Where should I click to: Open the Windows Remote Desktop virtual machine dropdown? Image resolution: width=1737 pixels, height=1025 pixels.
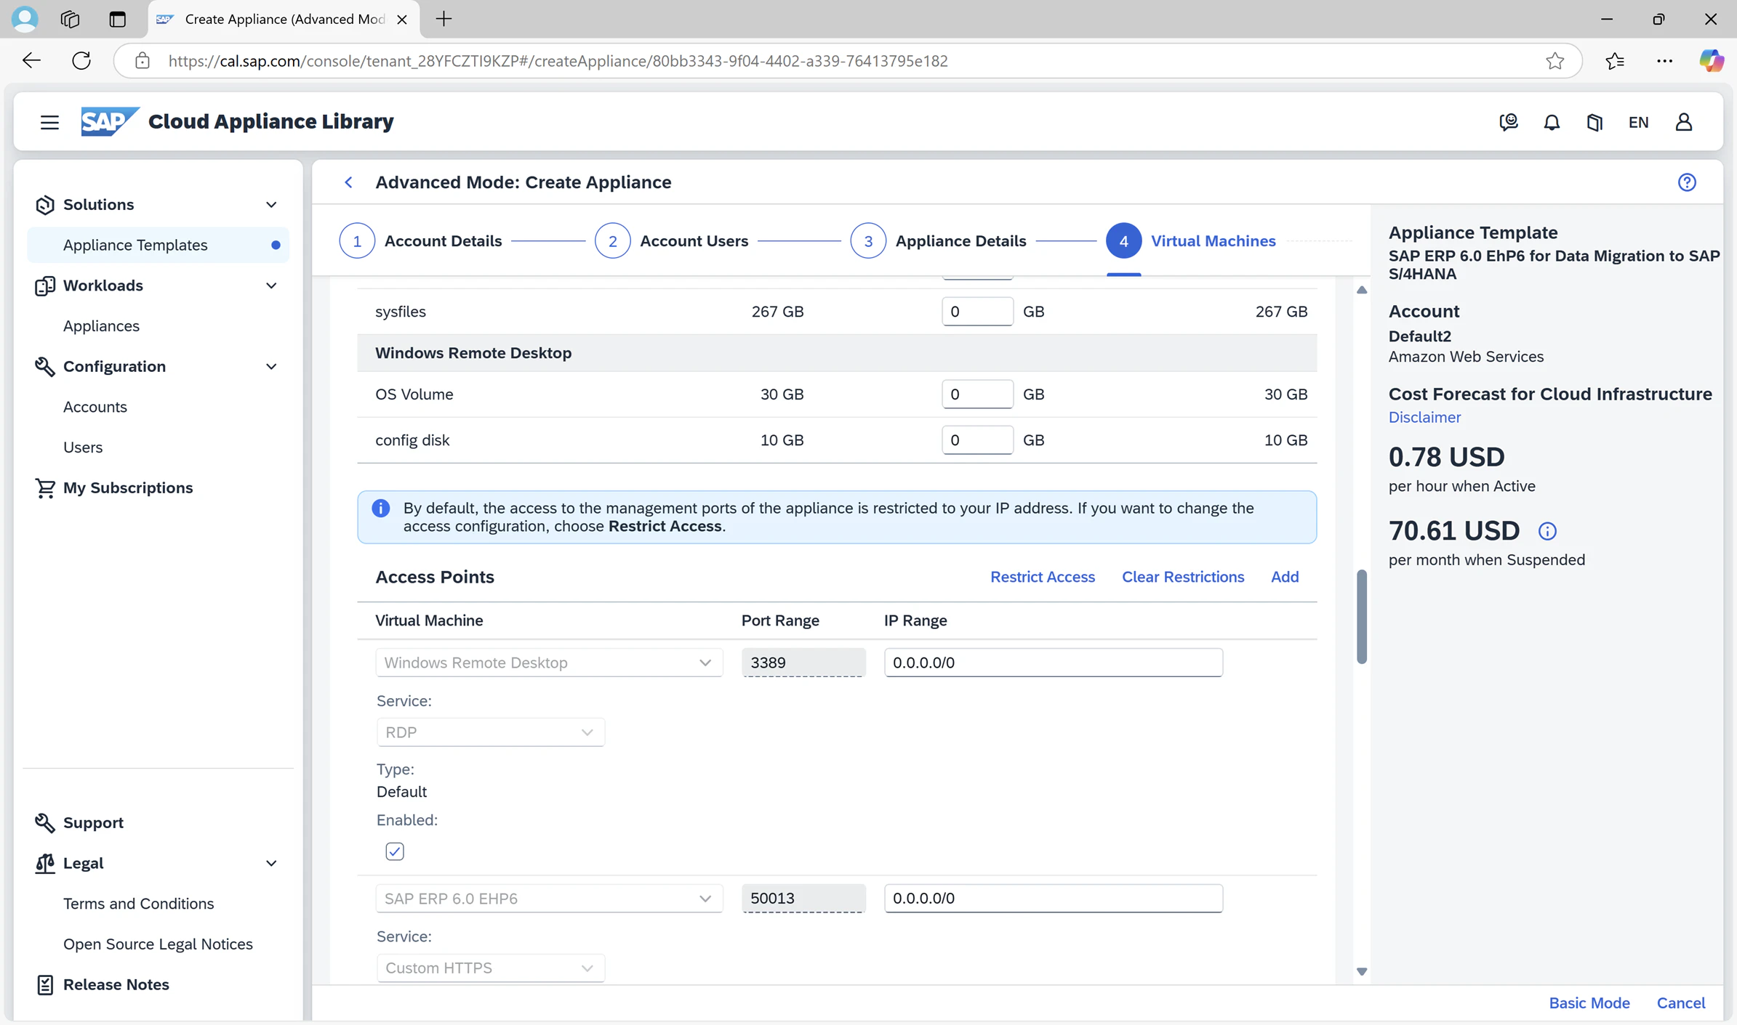549,663
